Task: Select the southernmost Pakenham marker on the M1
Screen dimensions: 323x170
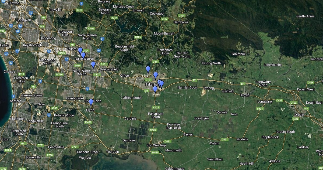Action: click(x=155, y=89)
